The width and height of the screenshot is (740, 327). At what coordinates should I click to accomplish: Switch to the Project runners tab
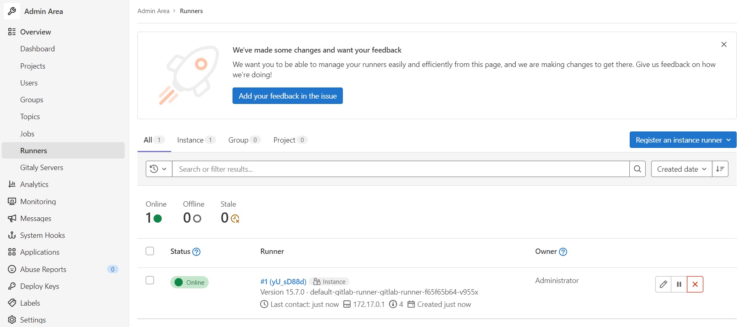tap(290, 140)
